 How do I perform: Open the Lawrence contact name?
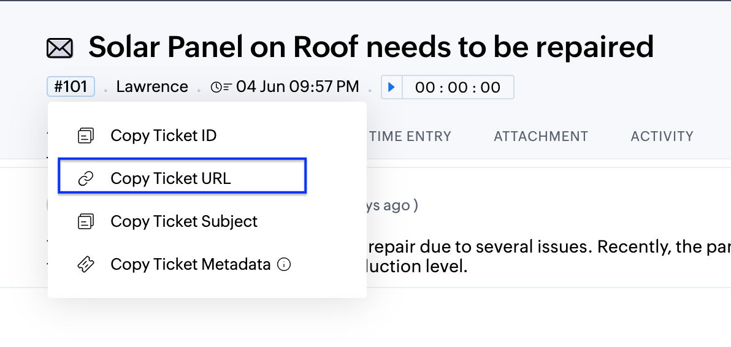click(x=152, y=87)
